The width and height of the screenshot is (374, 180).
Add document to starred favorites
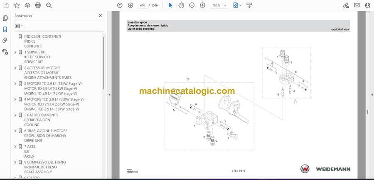17,5
